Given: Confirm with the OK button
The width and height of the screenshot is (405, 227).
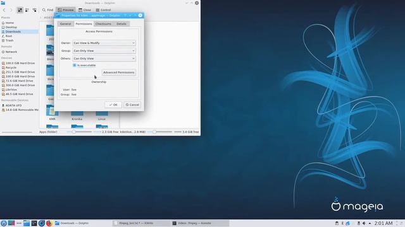Looking at the screenshot, I should coord(113,105).
